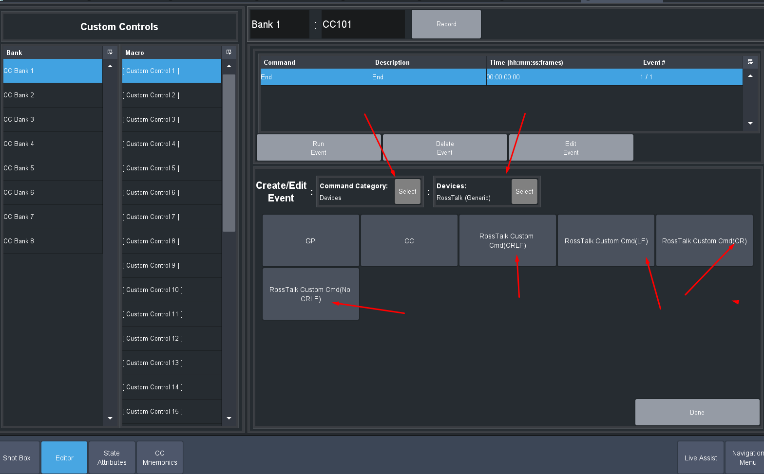Select the Custom Control 4 macro
Screen dimensions: 764x474
172,144
